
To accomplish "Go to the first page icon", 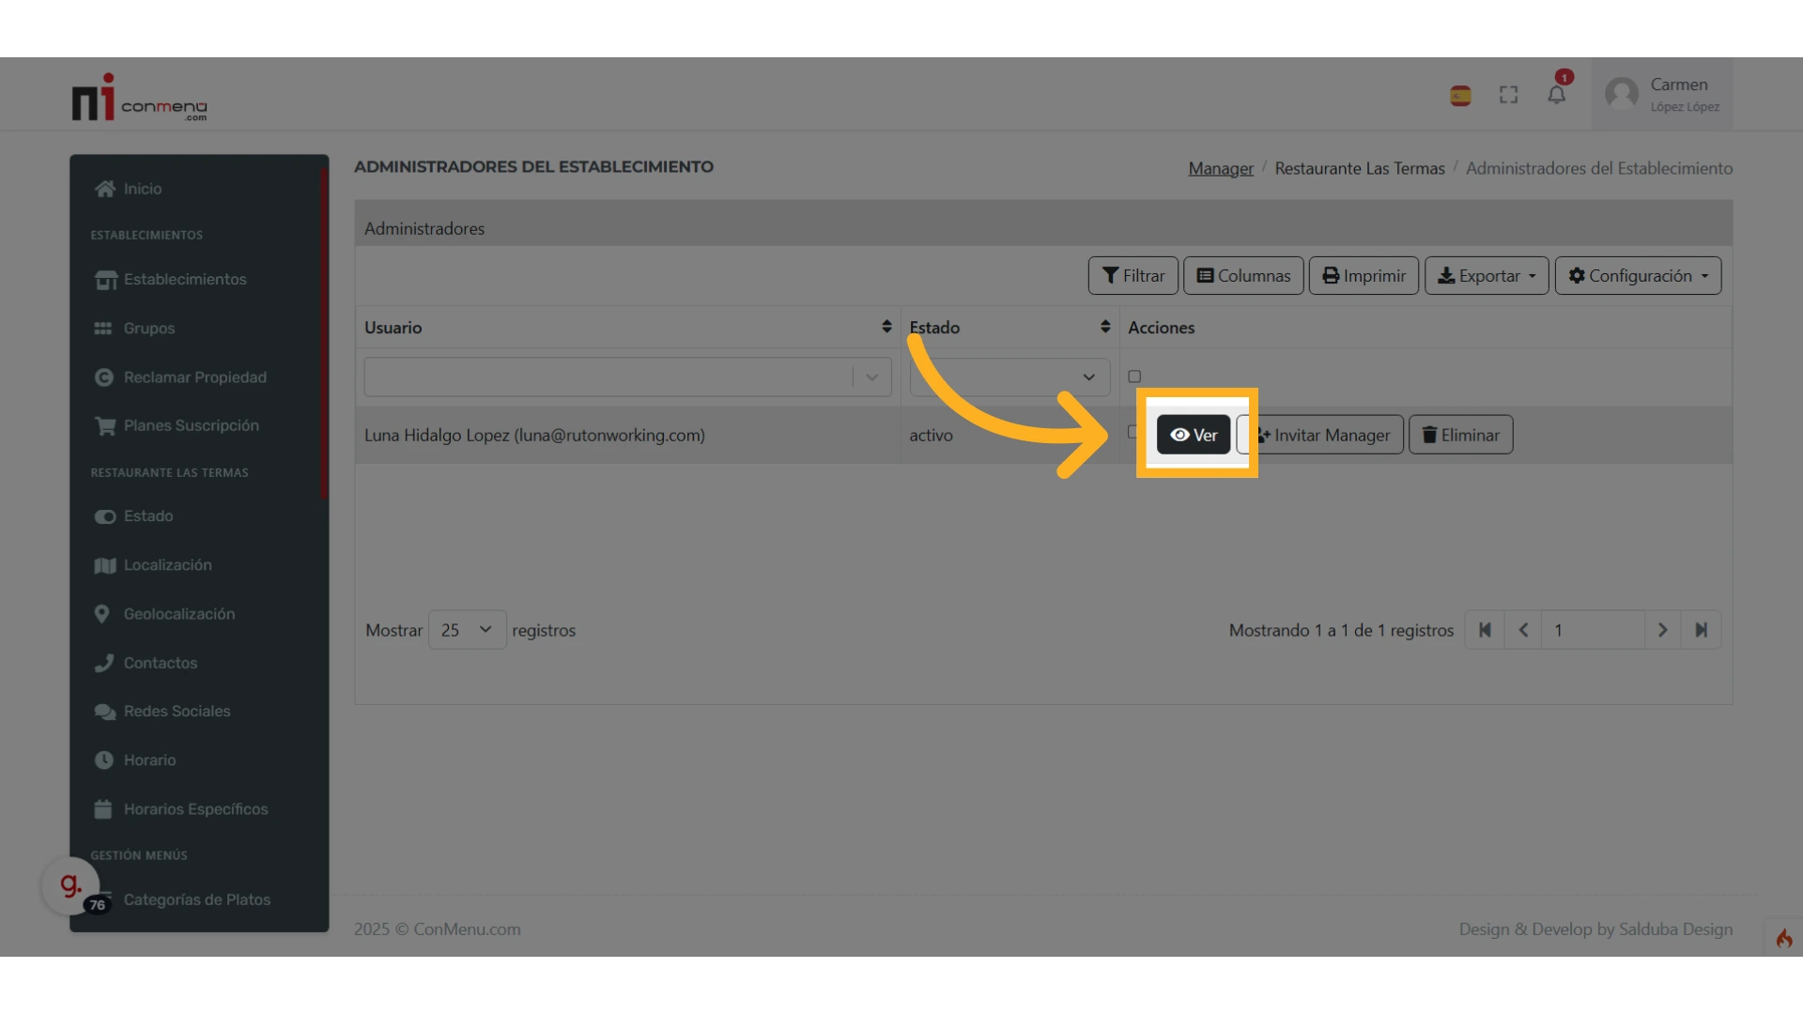I will [1485, 630].
